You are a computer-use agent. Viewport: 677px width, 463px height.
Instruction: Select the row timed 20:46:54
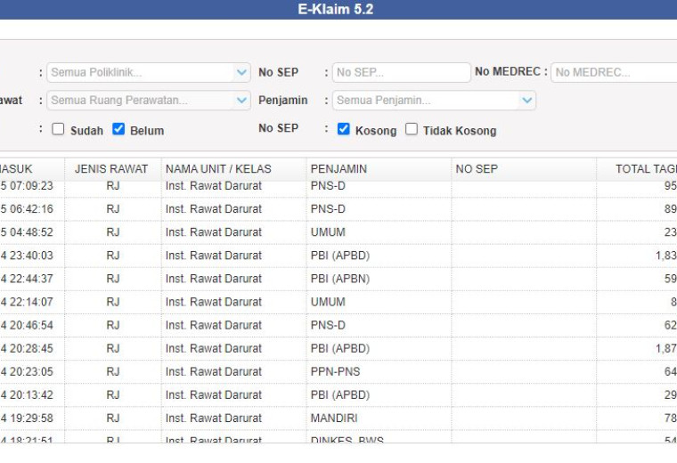click(338, 325)
